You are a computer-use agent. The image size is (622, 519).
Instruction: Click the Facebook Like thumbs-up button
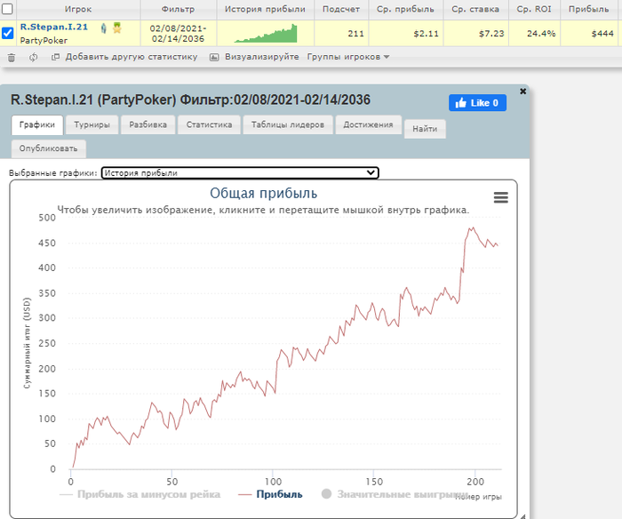pyautogui.click(x=477, y=103)
